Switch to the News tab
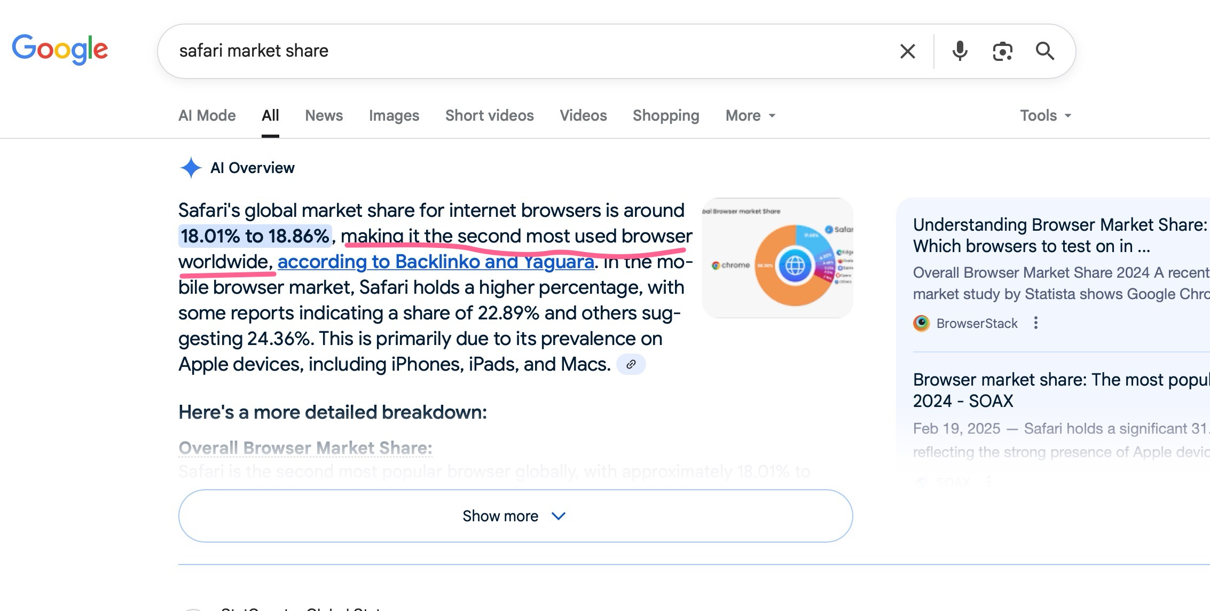Screen dimensions: 1210x611 pyautogui.click(x=324, y=115)
